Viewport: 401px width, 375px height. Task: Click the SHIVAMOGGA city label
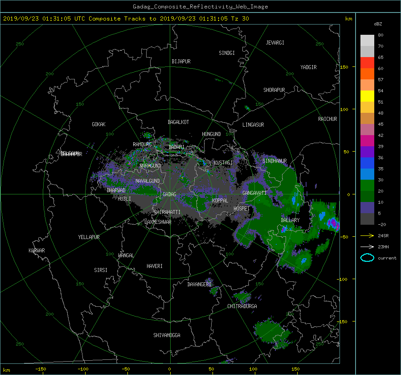click(x=167, y=335)
